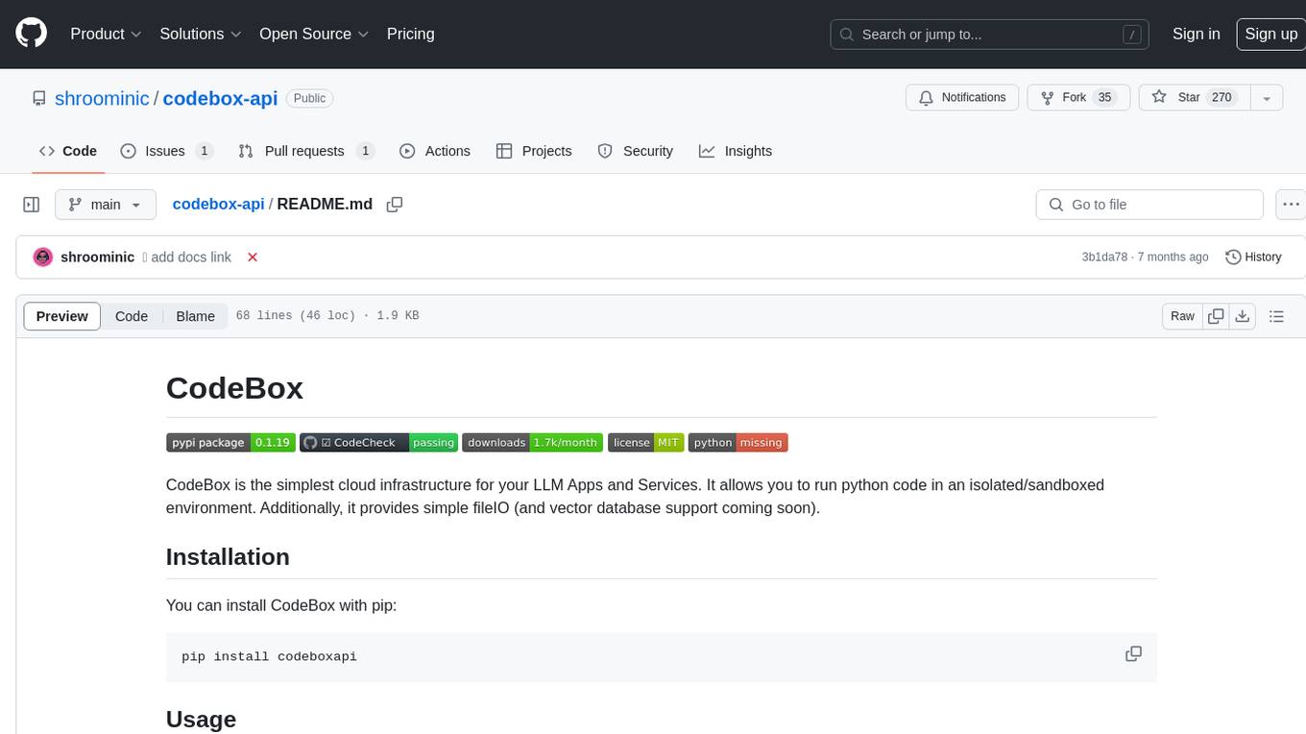Click the Sign up button

point(1270,34)
